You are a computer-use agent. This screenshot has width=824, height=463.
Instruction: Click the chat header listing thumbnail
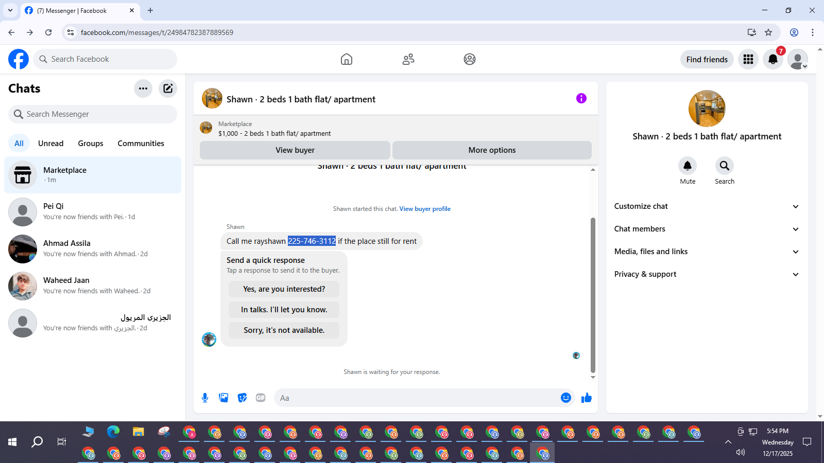click(x=212, y=98)
